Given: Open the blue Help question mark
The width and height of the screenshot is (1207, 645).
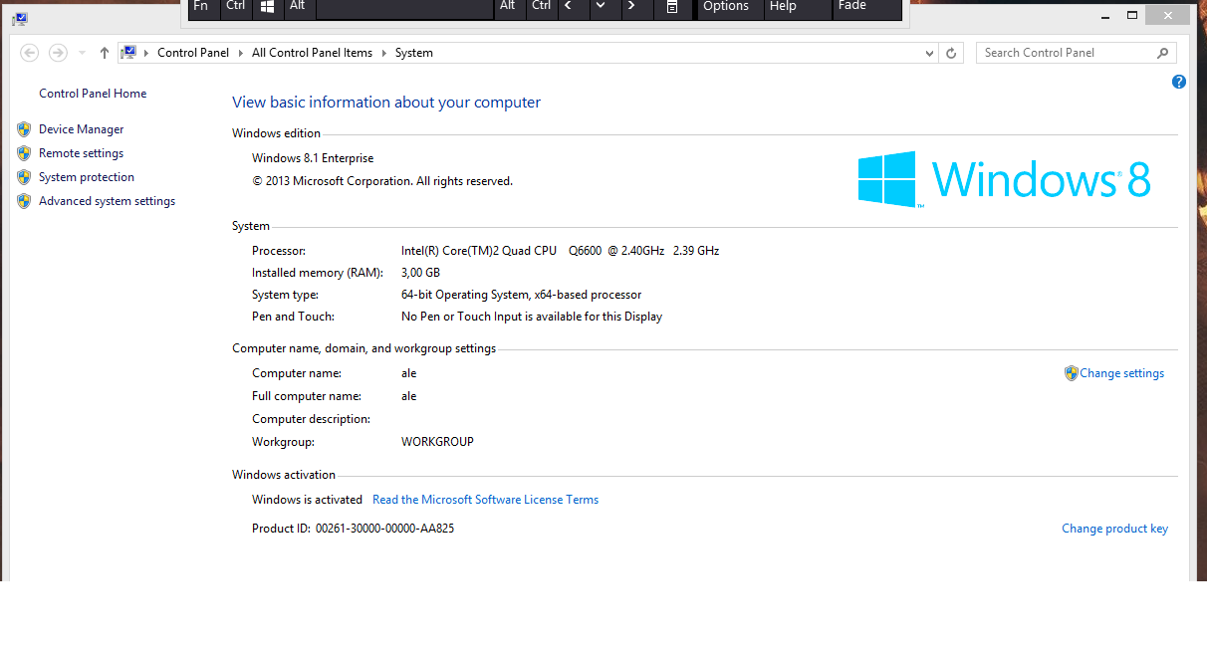Looking at the screenshot, I should pos(1179,82).
